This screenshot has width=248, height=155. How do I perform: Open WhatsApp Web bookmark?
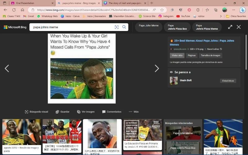[x=47, y=16]
